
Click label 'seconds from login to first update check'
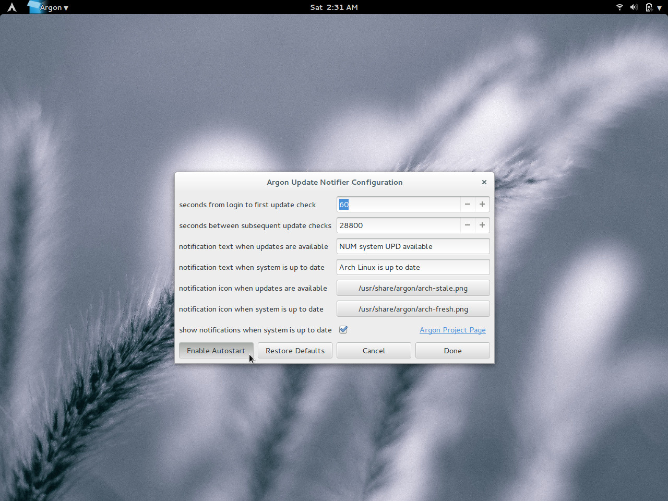pos(247,205)
